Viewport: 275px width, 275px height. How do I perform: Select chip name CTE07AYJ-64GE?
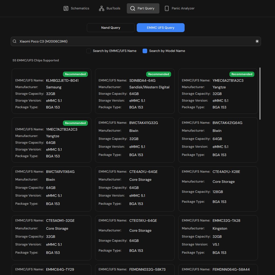point(143,221)
